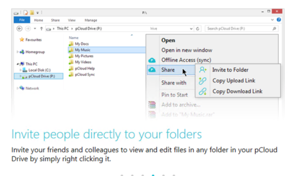294x176 pixels.
Task: Click the Copy Download Link chain icon
Action: pos(203,92)
